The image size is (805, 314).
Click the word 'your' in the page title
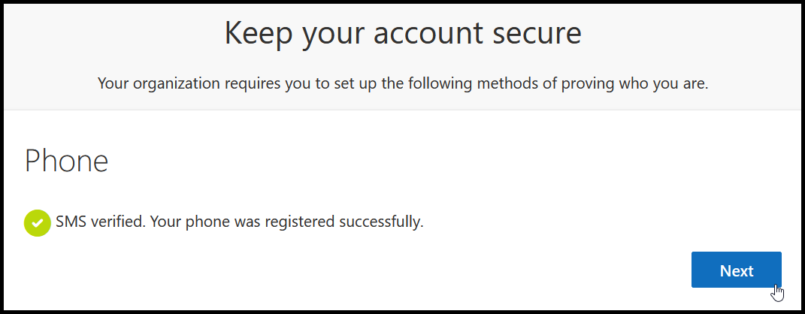[332, 35]
